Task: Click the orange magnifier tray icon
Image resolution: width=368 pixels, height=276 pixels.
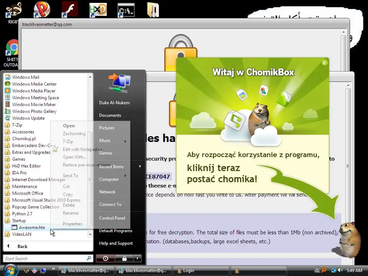Action: click(324, 270)
